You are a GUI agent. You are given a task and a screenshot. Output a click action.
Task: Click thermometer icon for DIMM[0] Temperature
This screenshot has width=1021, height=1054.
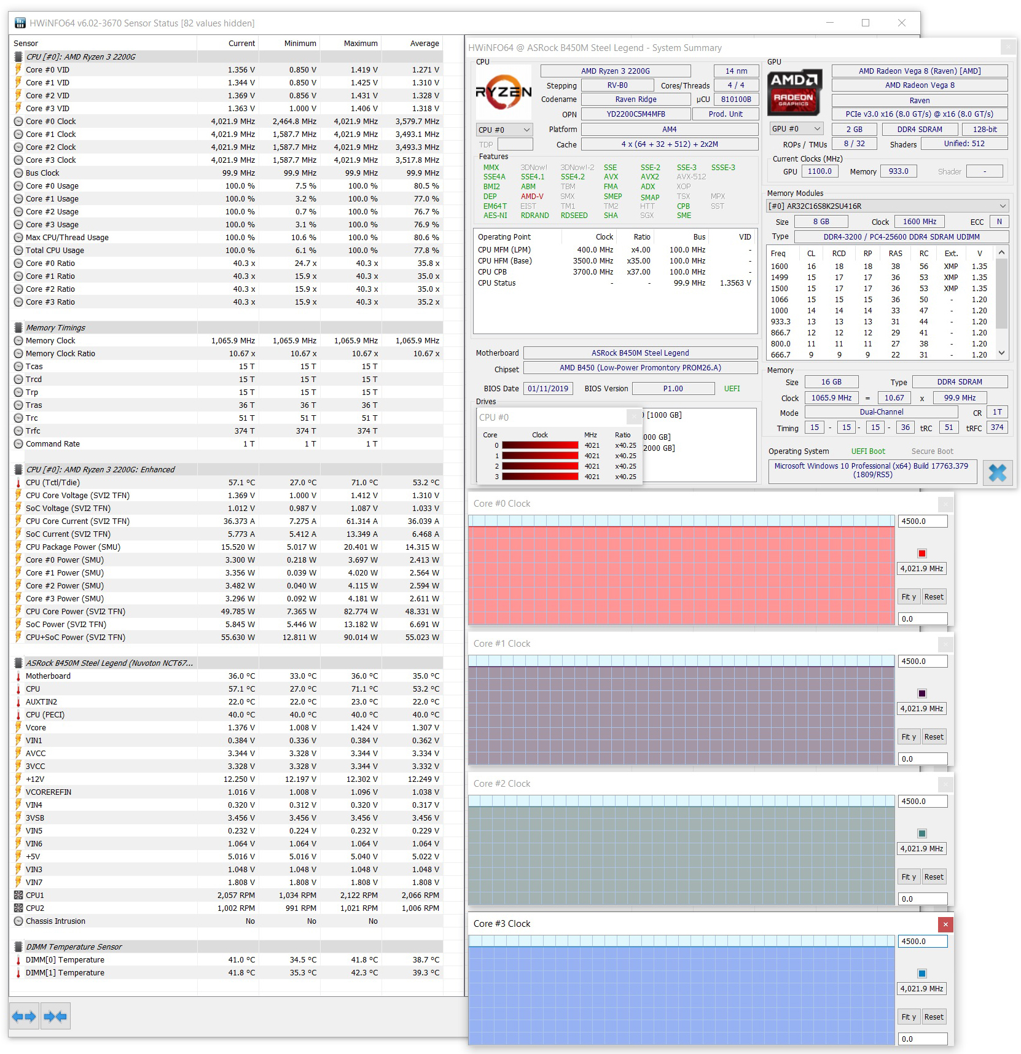18,959
